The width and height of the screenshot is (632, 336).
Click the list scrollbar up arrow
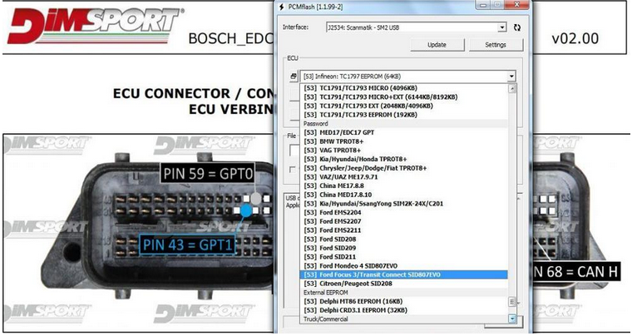[x=512, y=88]
